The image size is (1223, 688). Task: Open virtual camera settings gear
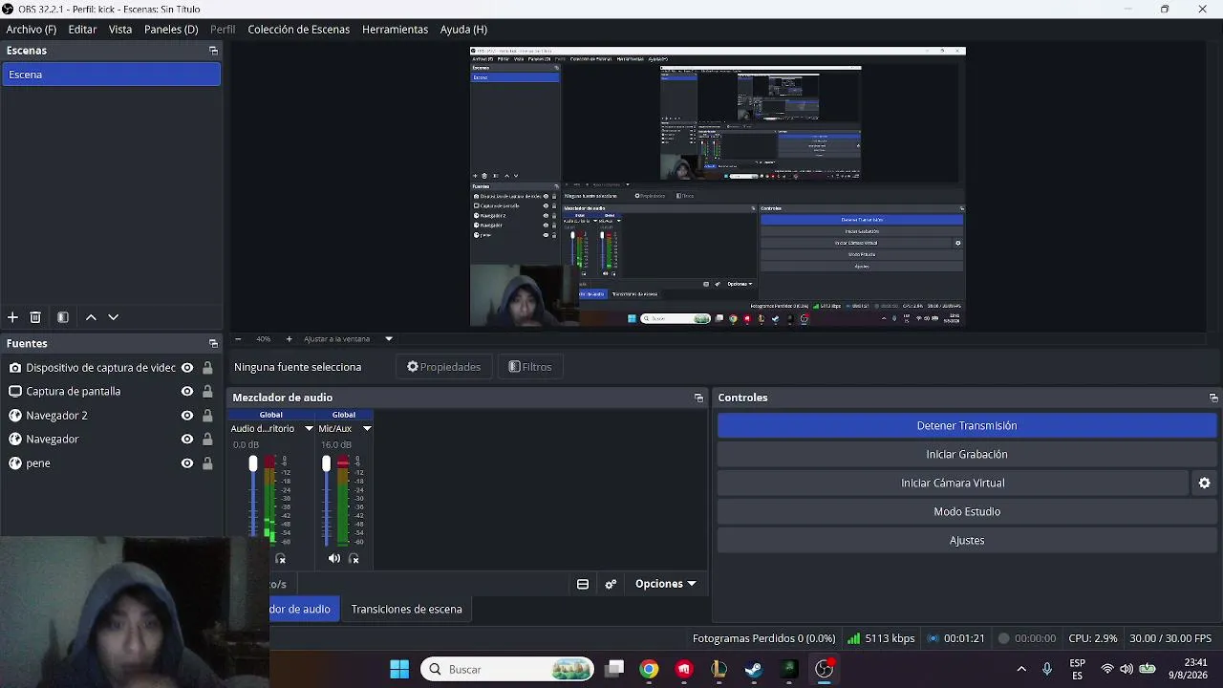pos(1205,483)
